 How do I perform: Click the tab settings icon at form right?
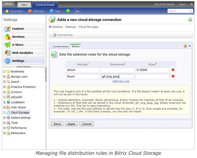(185, 46)
